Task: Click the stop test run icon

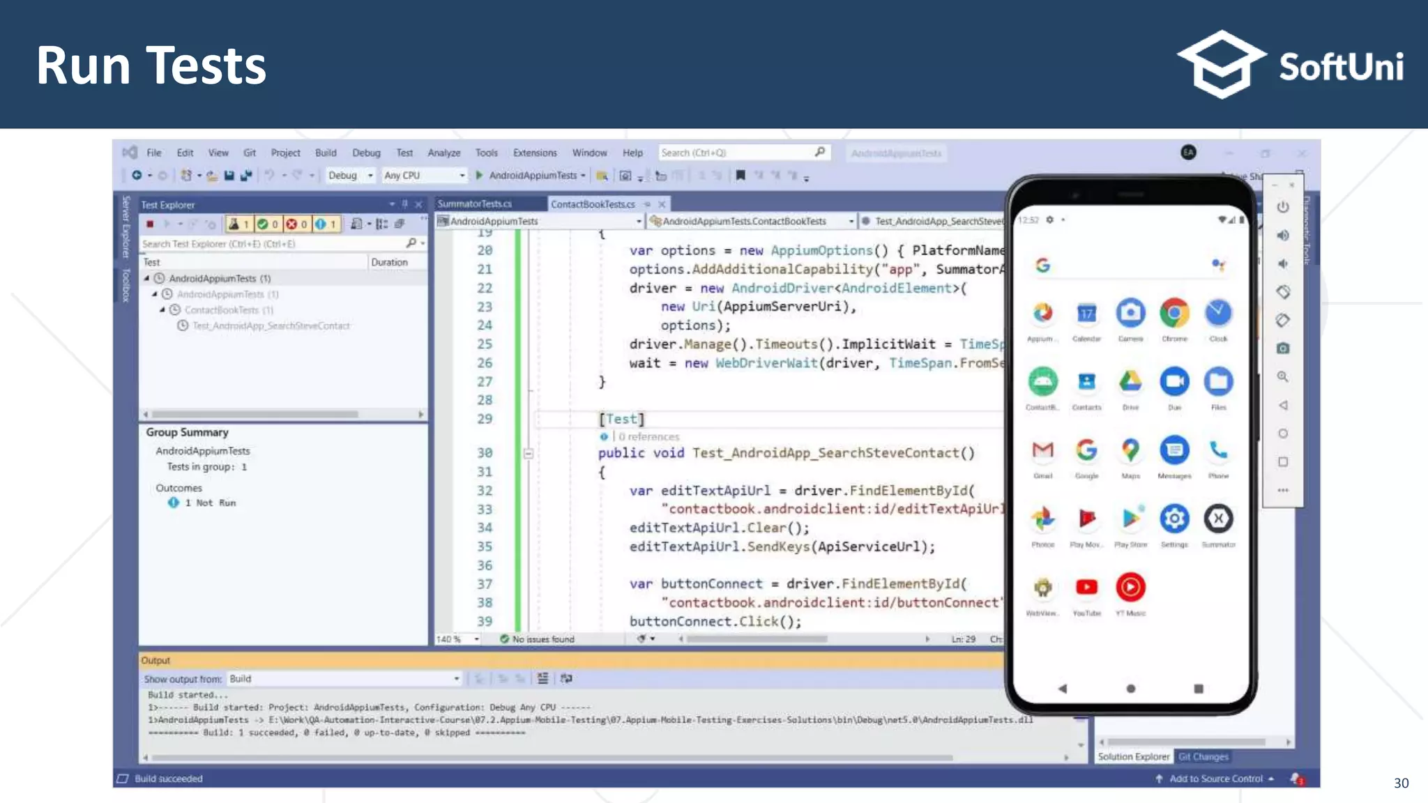Action: (150, 224)
